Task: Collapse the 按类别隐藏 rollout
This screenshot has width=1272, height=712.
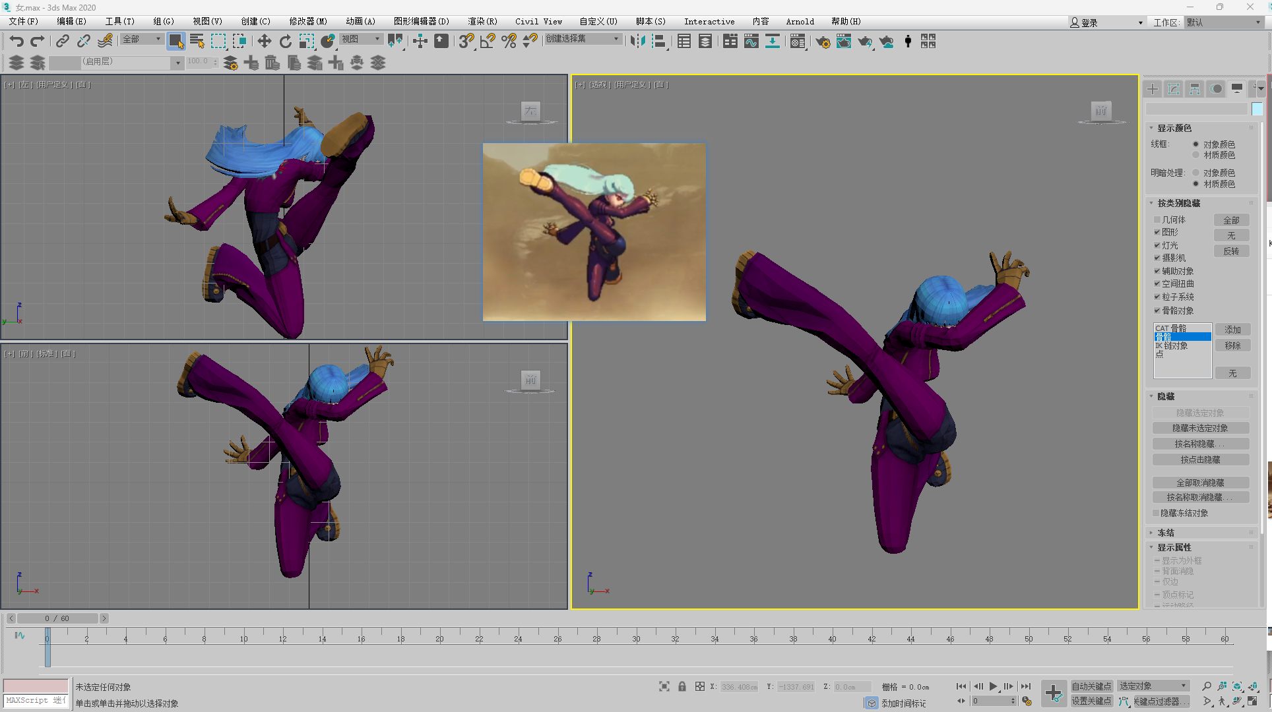Action: (1151, 203)
